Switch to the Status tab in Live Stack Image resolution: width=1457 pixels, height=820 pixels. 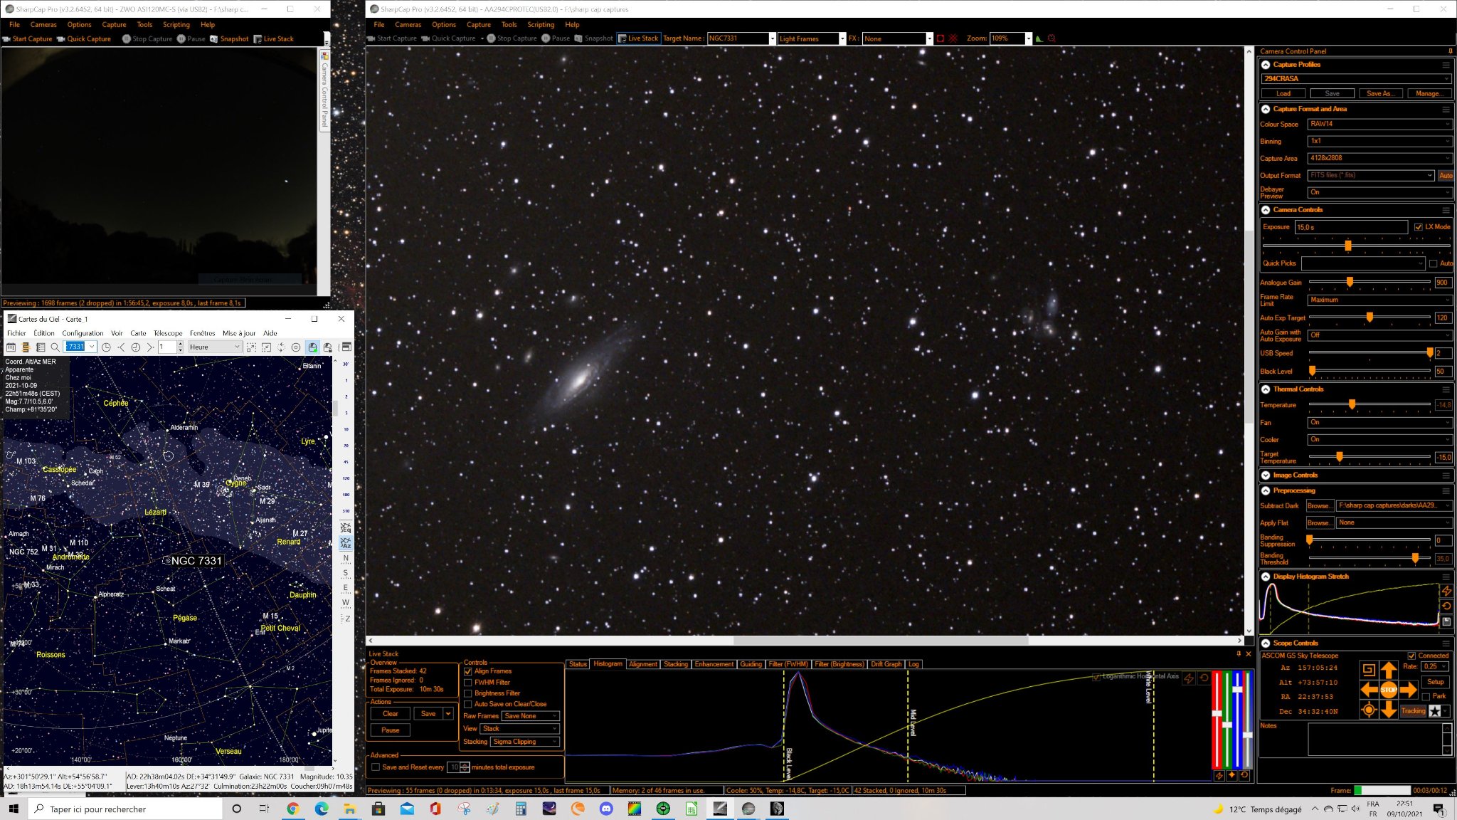coord(578,664)
